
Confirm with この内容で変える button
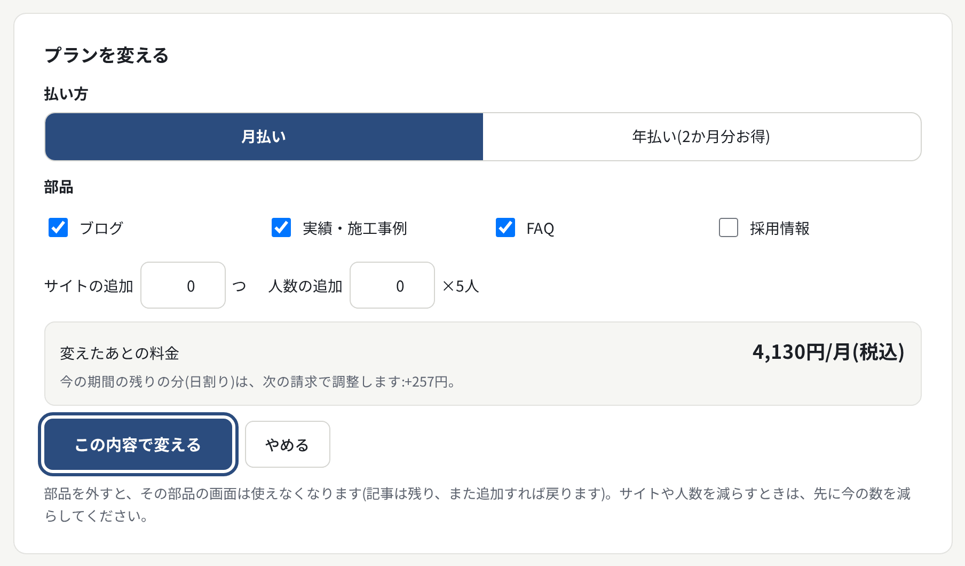pos(138,444)
